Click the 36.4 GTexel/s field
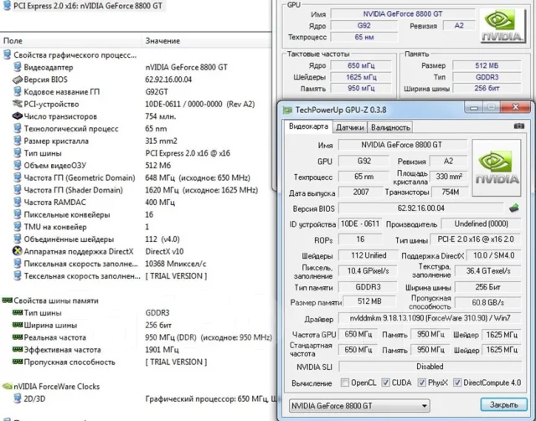This screenshot has height=421, width=536. pyautogui.click(x=488, y=271)
